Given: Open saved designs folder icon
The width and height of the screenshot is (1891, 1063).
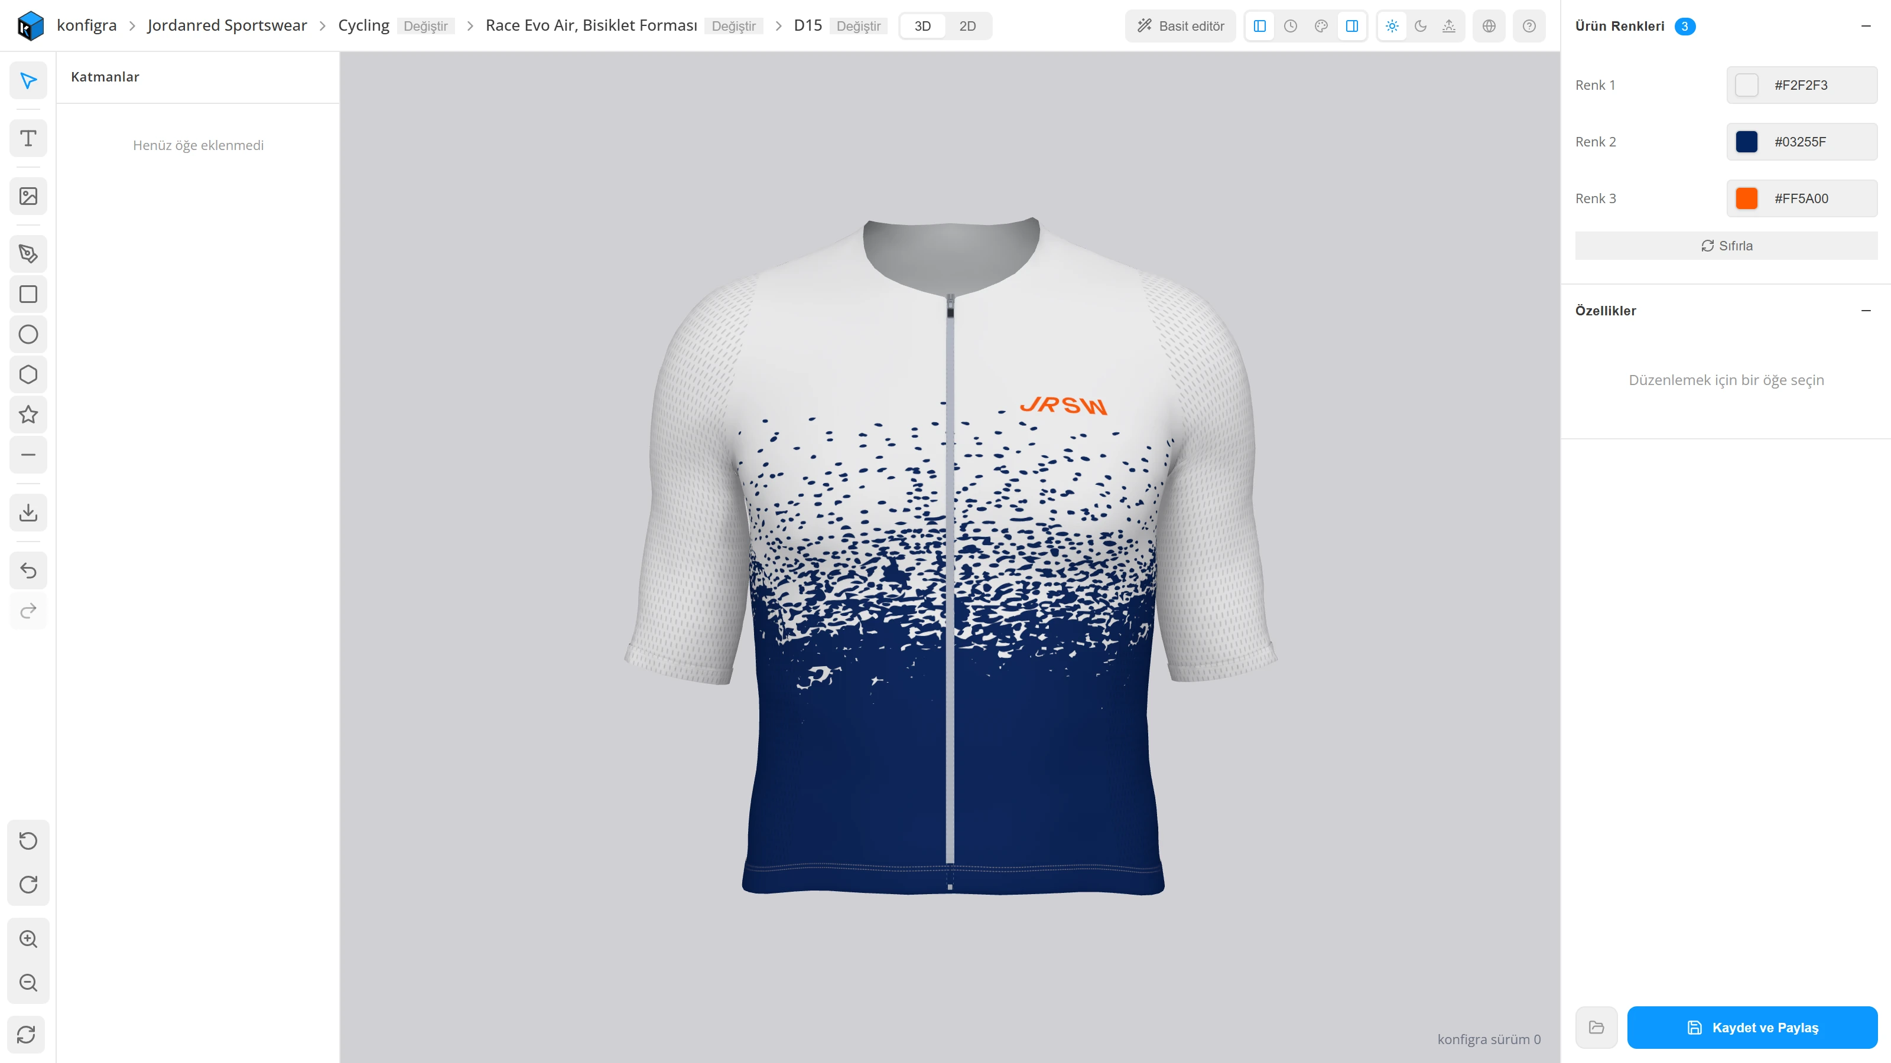Looking at the screenshot, I should (1596, 1028).
